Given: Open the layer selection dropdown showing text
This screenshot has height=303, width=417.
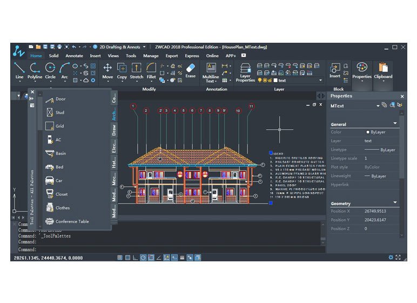Looking at the screenshot, I should pos(320,80).
